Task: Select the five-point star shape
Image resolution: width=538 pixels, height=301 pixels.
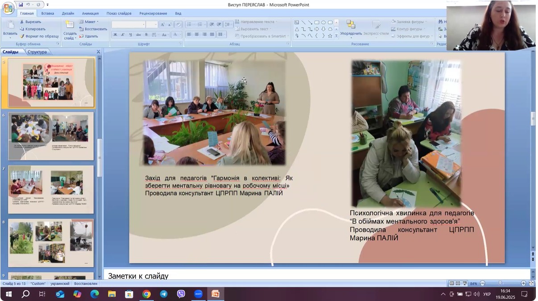Action: (x=330, y=36)
